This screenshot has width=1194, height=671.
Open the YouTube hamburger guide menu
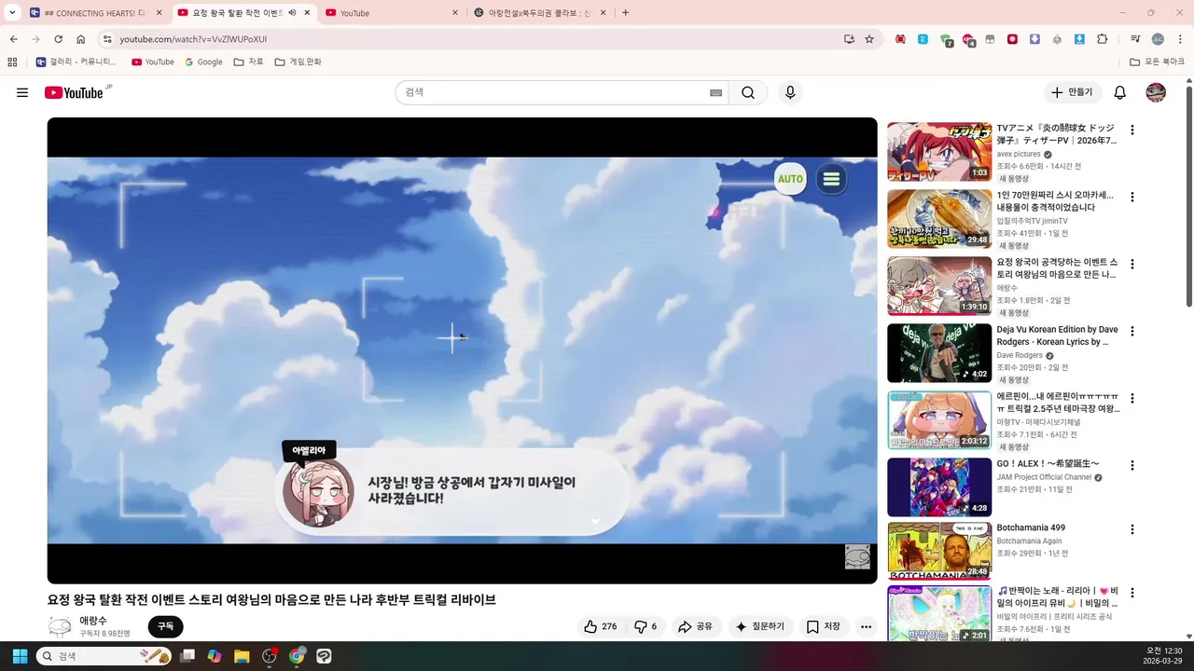click(22, 92)
